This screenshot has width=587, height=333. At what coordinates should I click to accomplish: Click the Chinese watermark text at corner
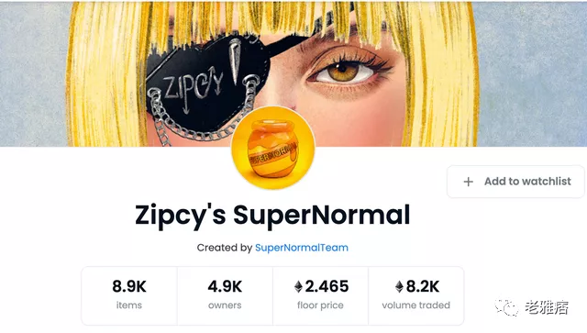[x=547, y=307]
